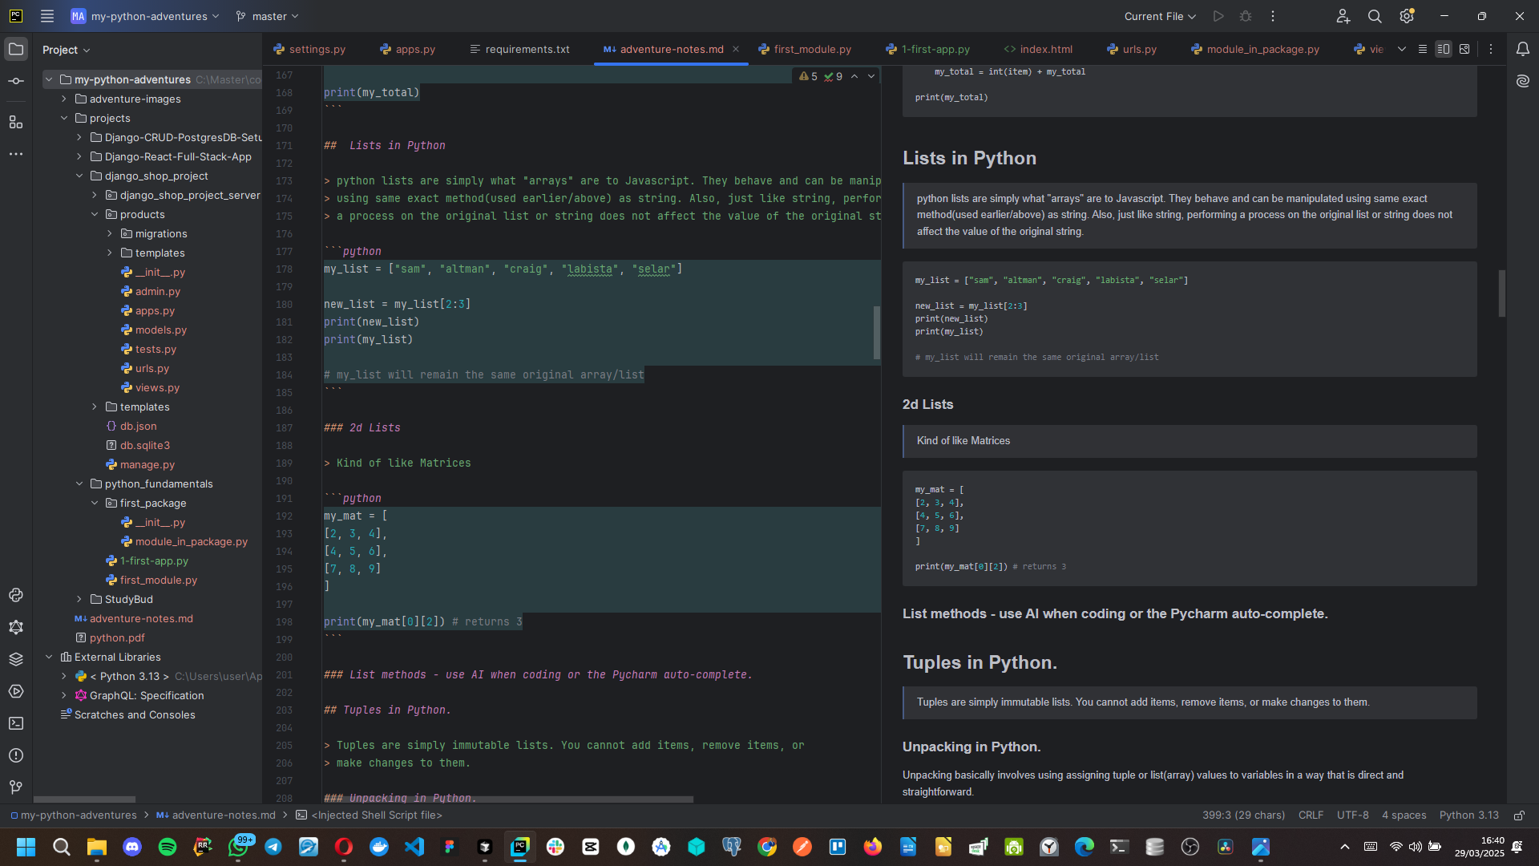Viewport: 1539px width, 866px height.
Task: Switch to editor-only view mode
Action: (x=1423, y=49)
